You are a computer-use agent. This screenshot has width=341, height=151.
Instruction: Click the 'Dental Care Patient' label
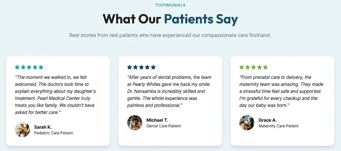tap(164, 126)
